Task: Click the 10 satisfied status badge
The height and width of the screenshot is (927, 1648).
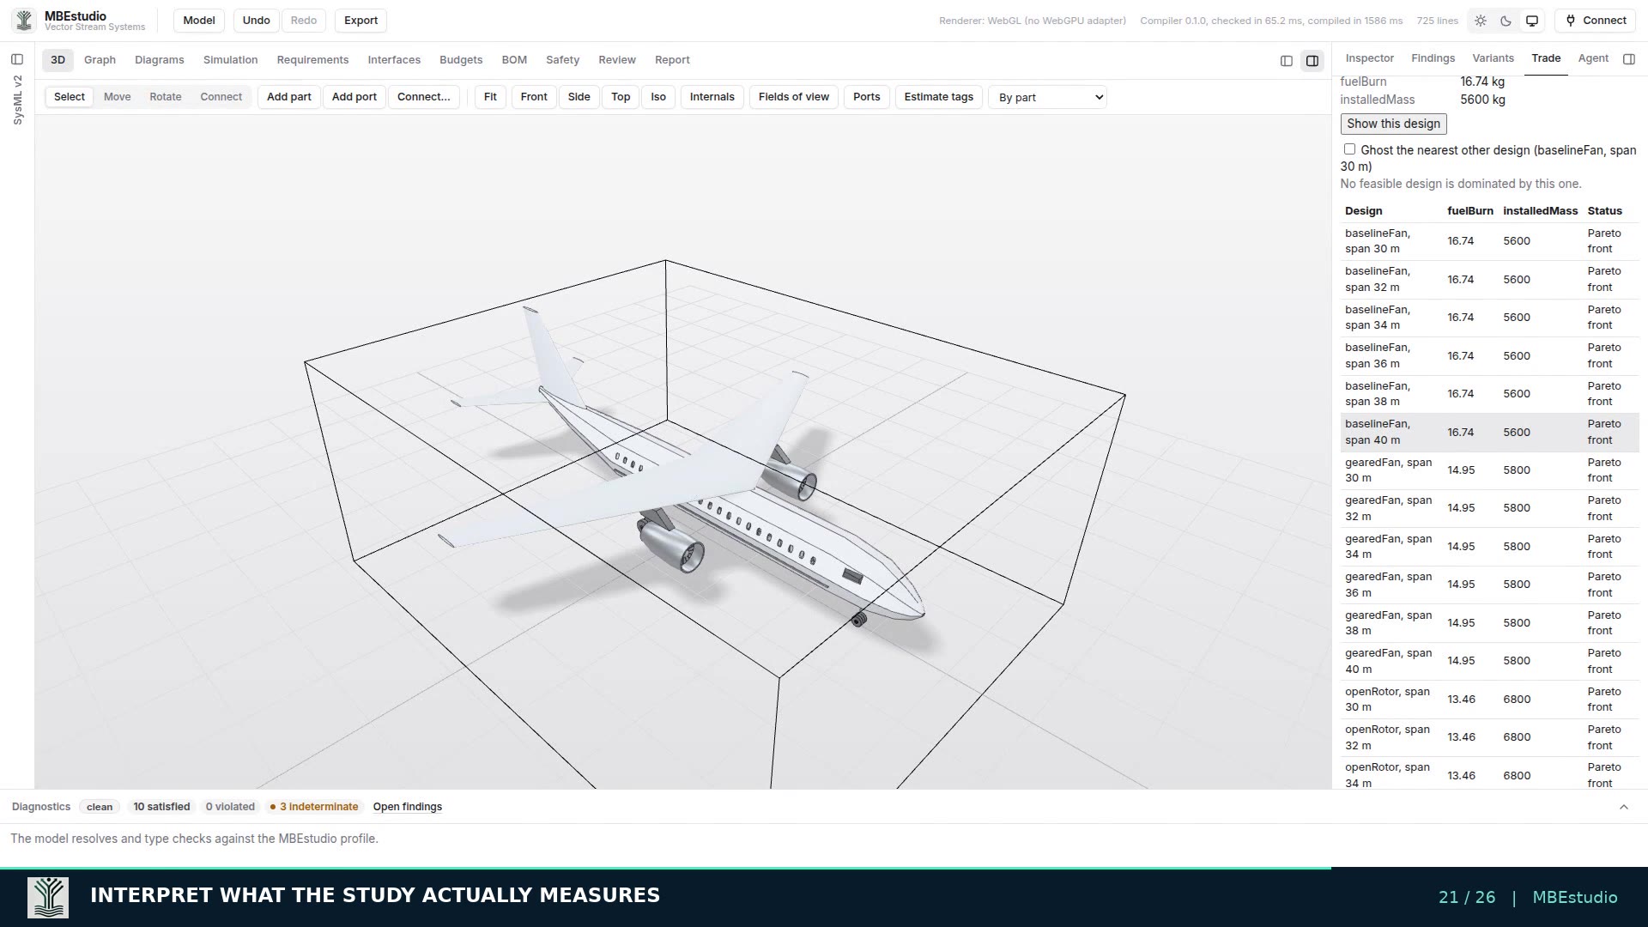Action: (x=161, y=807)
